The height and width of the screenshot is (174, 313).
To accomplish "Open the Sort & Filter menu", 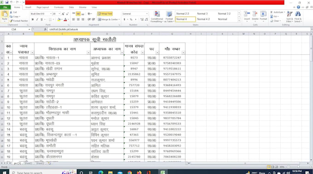I will coord(289,17).
